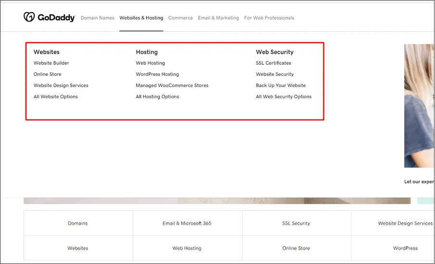This screenshot has height=264, width=435.
Task: Open the For Web Professionals menu
Action: pyautogui.click(x=269, y=18)
